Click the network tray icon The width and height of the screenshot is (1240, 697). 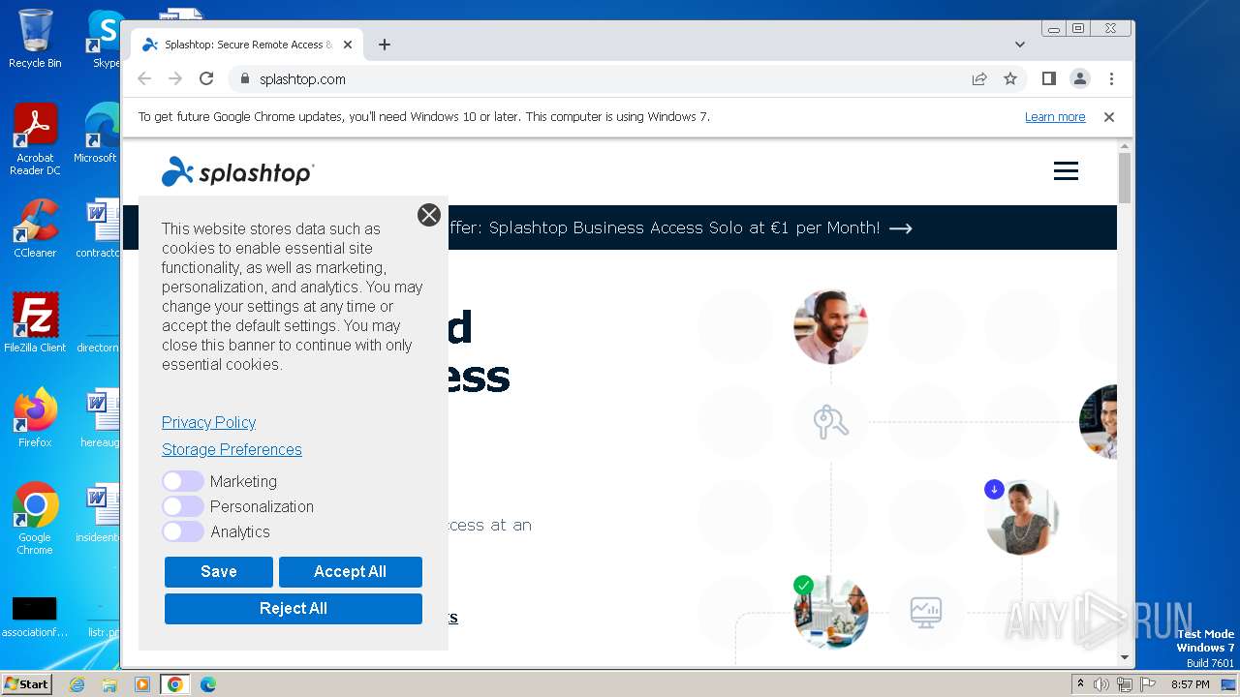click(1125, 684)
